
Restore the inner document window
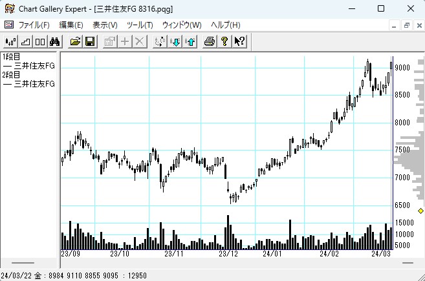pos(407,25)
